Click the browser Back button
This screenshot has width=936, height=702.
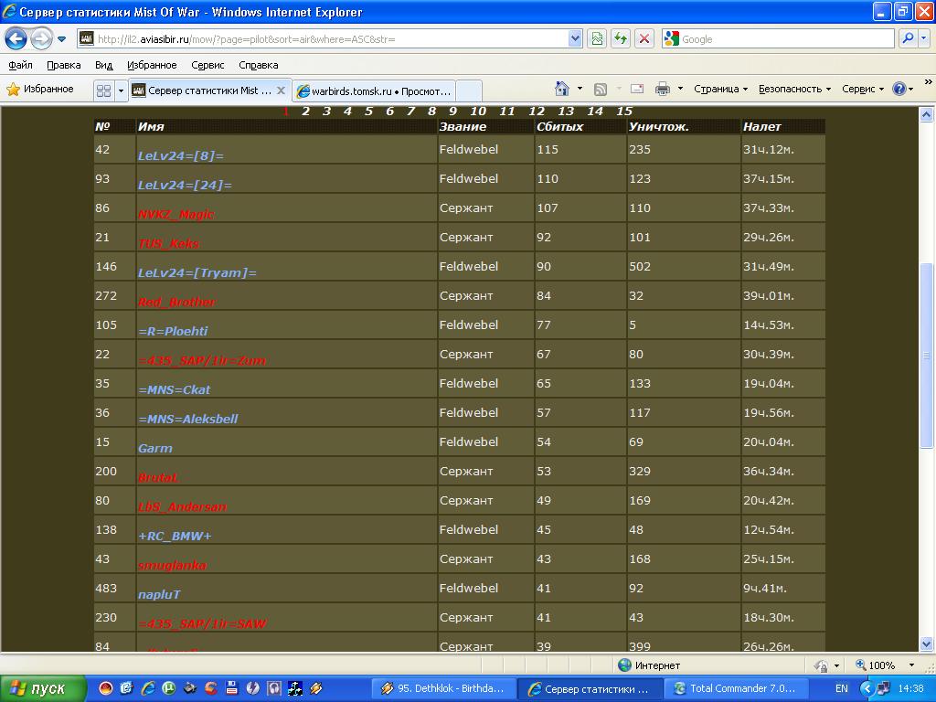16,39
